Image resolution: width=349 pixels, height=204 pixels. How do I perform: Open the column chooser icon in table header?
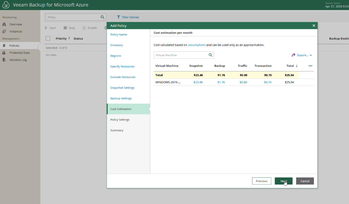point(310,66)
